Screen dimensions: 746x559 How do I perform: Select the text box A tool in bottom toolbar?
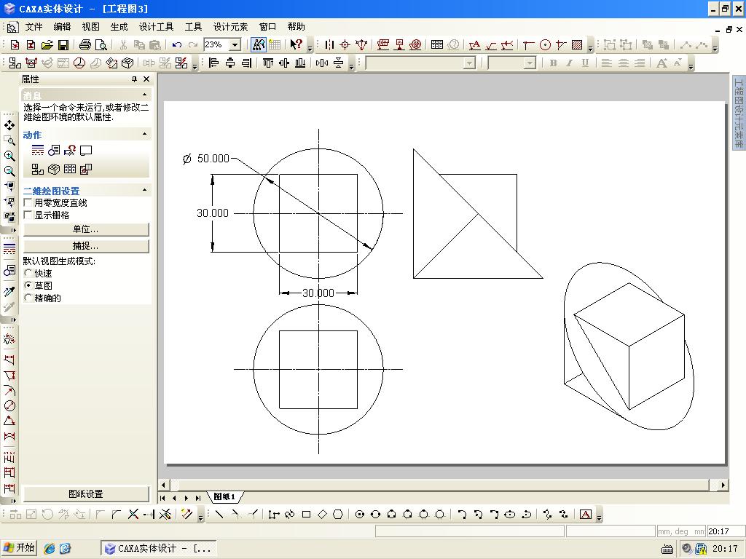586,515
